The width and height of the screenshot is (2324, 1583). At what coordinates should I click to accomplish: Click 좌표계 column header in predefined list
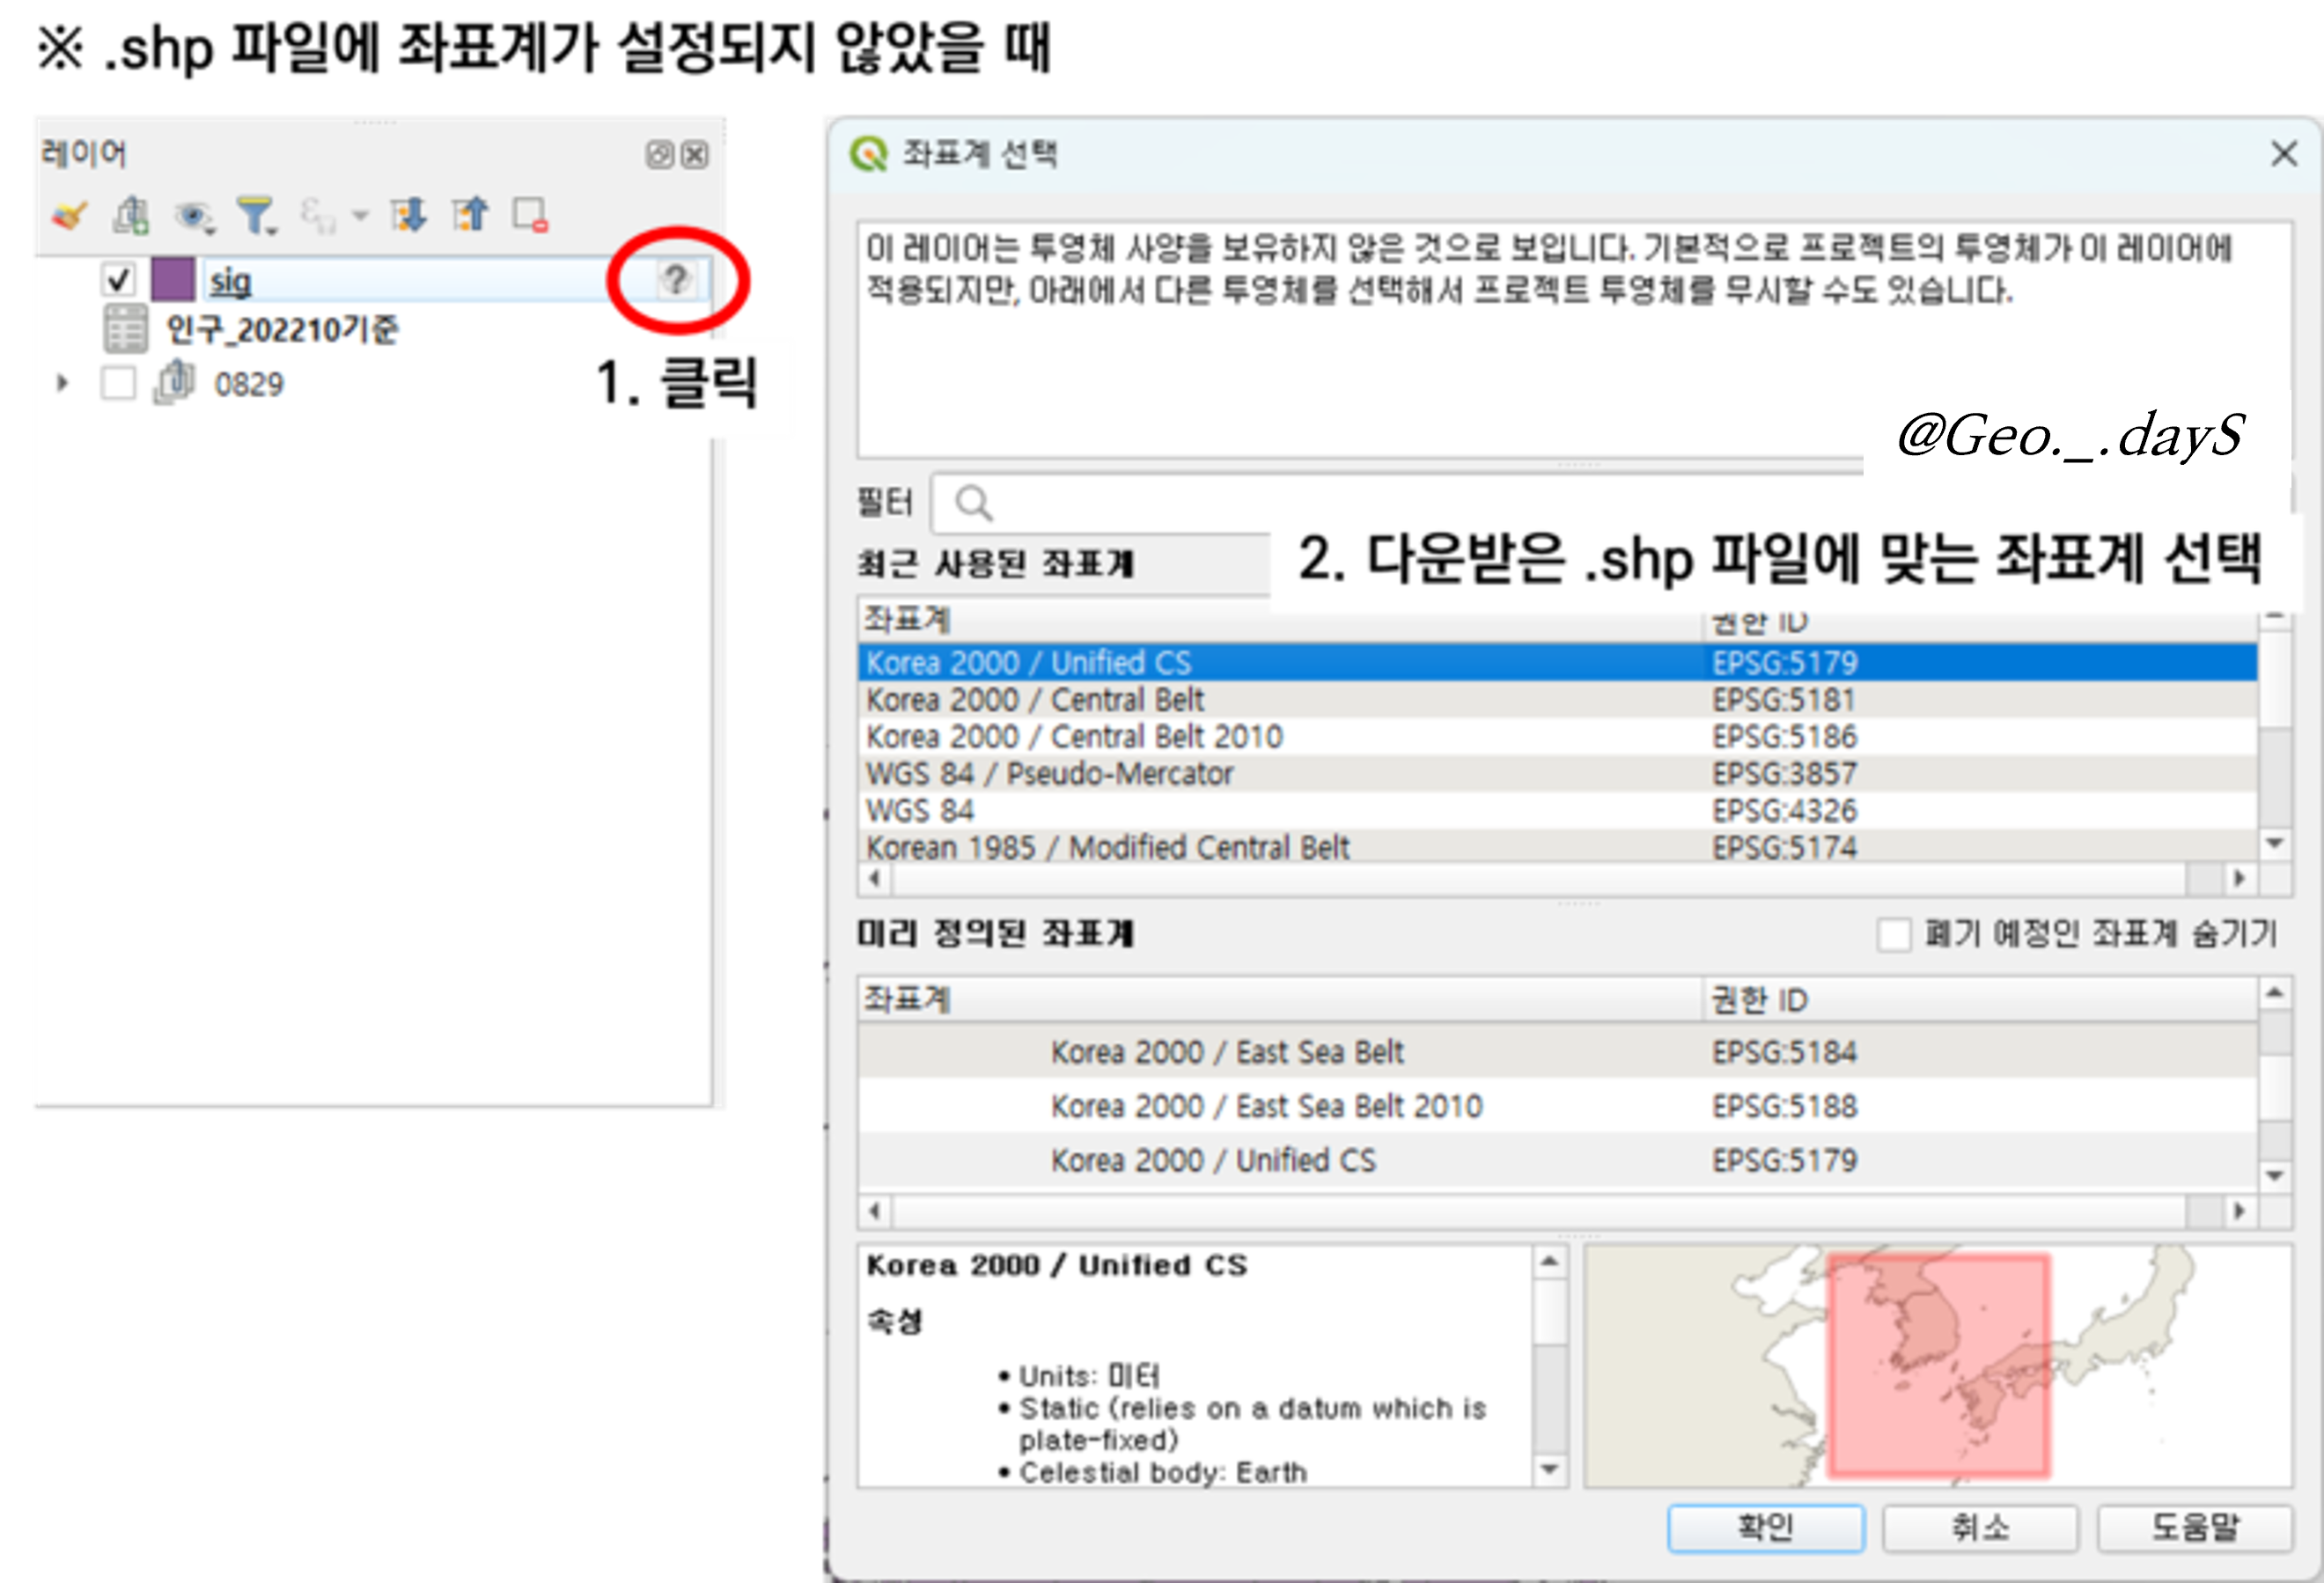click(x=1280, y=1000)
